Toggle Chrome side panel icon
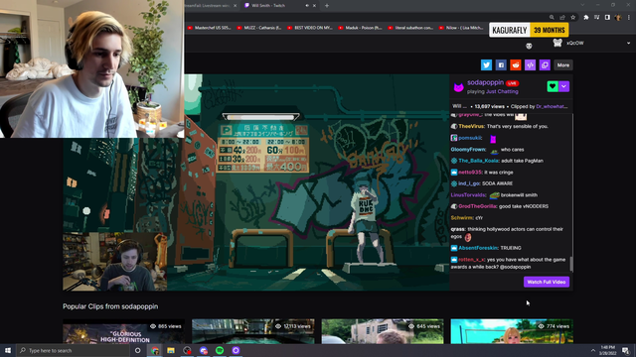This screenshot has height=357, width=636. (607, 18)
